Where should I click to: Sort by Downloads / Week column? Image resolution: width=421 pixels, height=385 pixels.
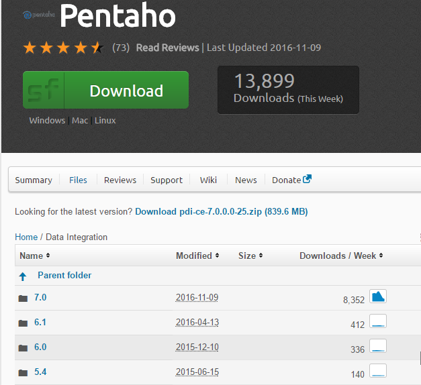point(341,256)
